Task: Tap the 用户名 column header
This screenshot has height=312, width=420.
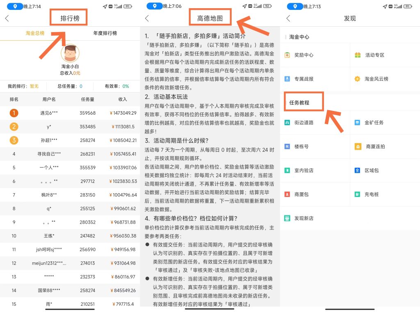Action: pyautogui.click(x=49, y=99)
